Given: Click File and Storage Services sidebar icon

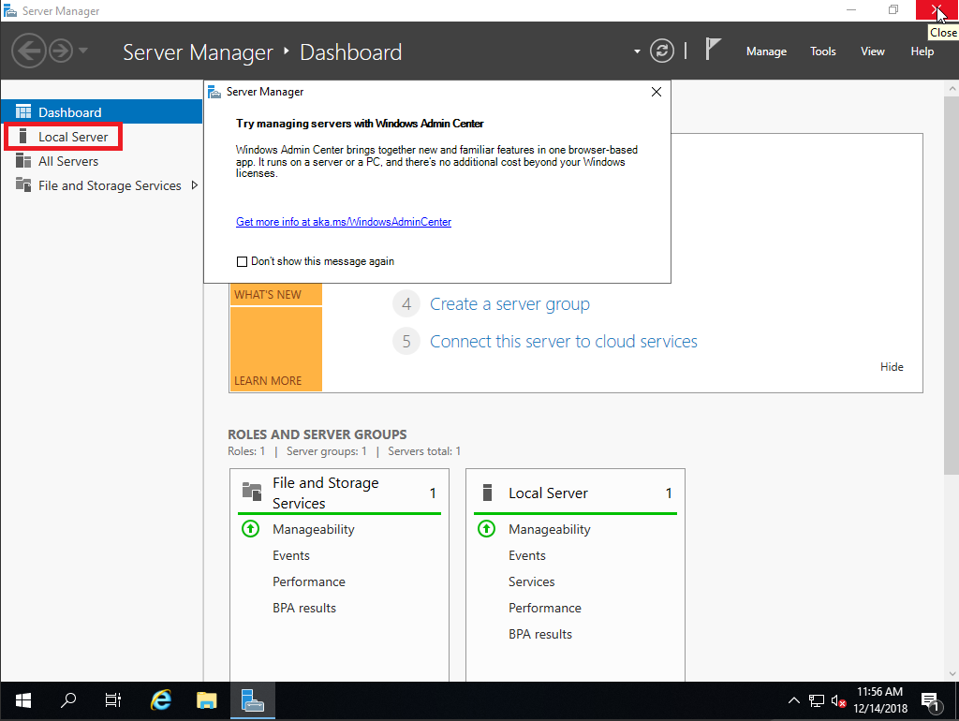Looking at the screenshot, I should click(x=23, y=184).
